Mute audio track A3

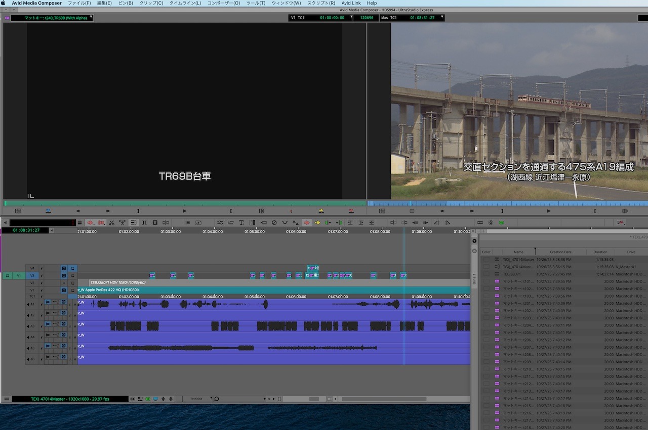point(74,326)
